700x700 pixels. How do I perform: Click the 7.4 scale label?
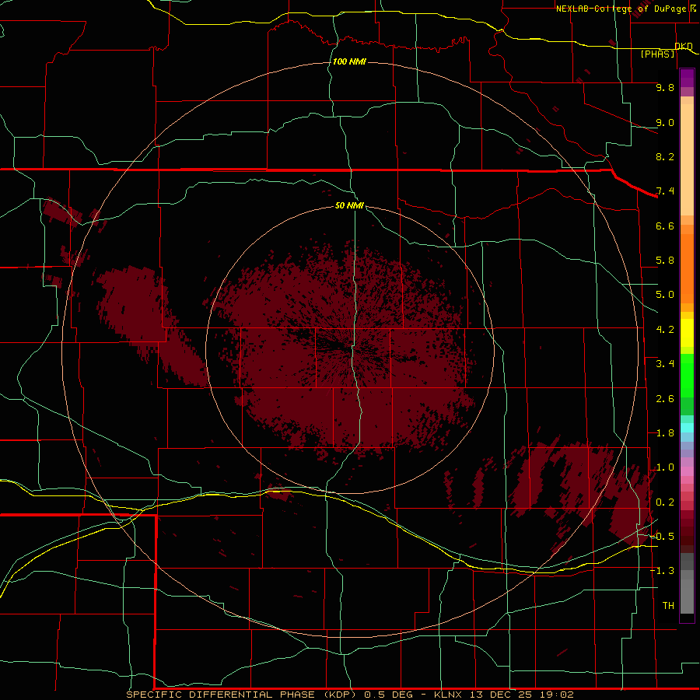tap(665, 191)
